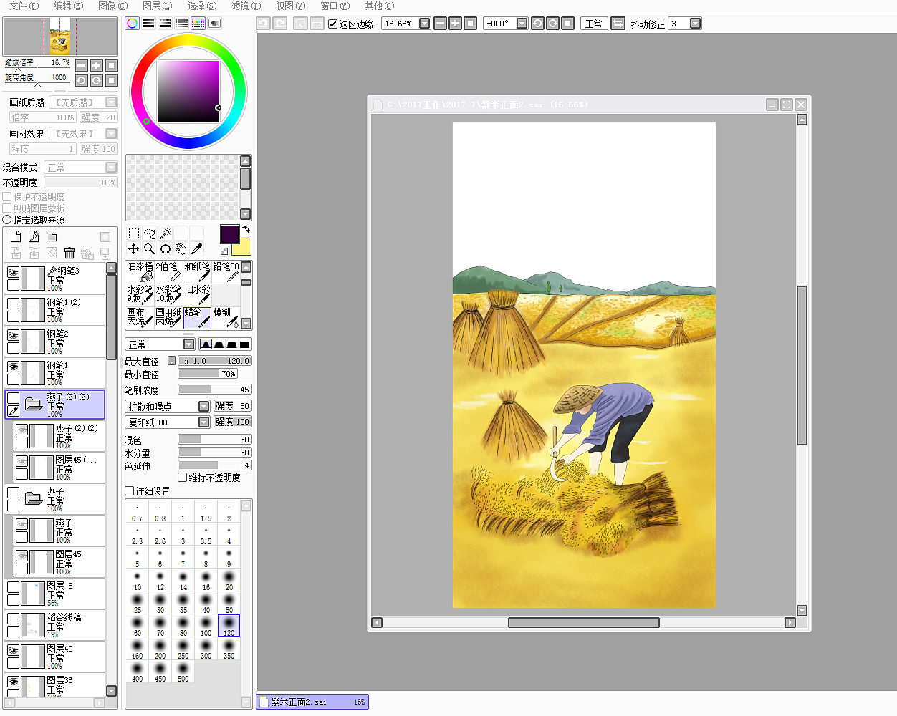Open the 编辑 Edit menu
Viewport: 897px width, 716px height.
[x=68, y=6]
